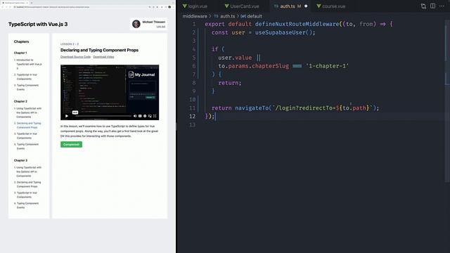Screen dimensions: 450x253
Task: Open the auth.ts breadcrumb item
Action: tap(225, 16)
